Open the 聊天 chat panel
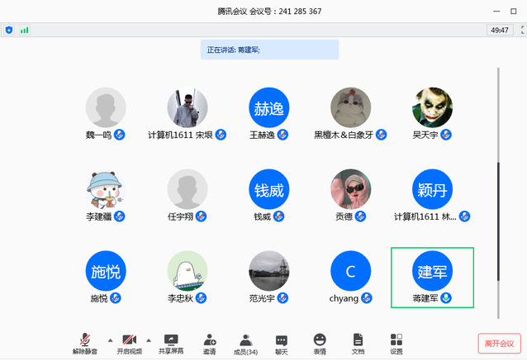This screenshot has height=361, width=527. coord(282,344)
